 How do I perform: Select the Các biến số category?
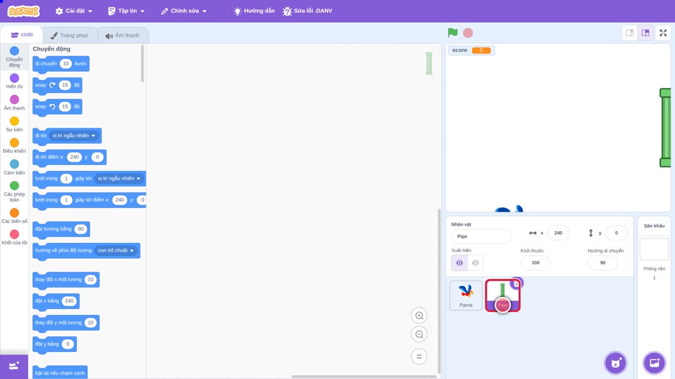[14, 216]
